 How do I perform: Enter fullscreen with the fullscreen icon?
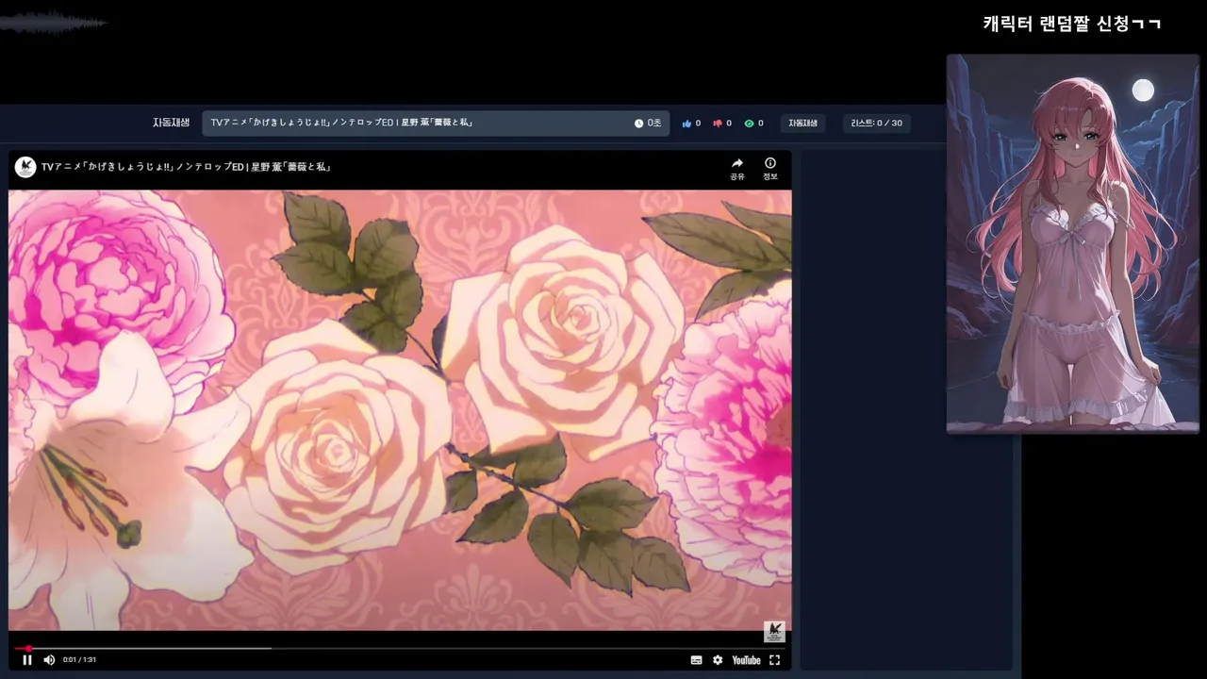click(x=774, y=660)
